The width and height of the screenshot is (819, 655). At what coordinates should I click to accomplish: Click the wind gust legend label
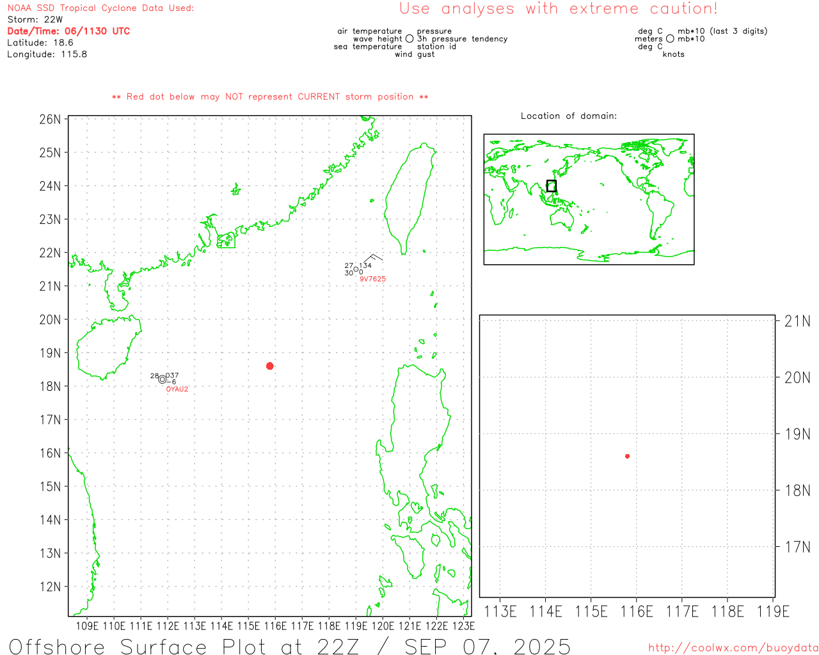[415, 54]
